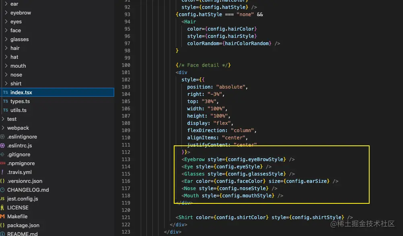Click the .npmignore npm icon
This screenshot has width=403, height=236.
tap(2, 163)
